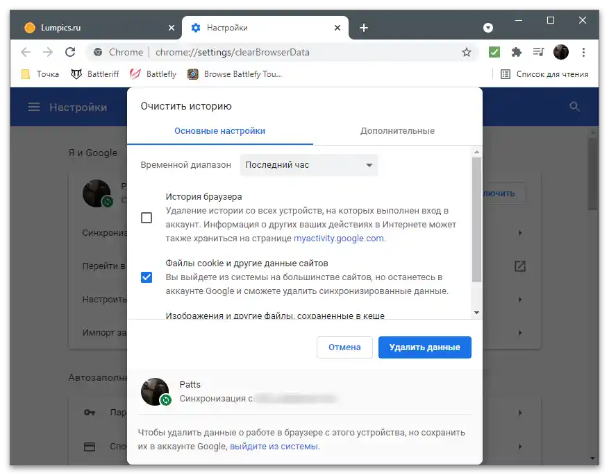Click the Отмена button
The width and height of the screenshot is (609, 475).
pyautogui.click(x=344, y=347)
